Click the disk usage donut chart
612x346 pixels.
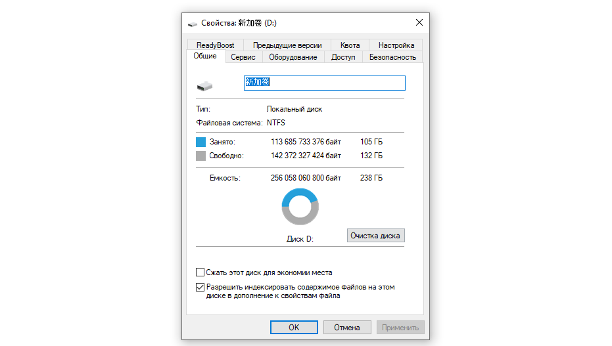click(300, 207)
